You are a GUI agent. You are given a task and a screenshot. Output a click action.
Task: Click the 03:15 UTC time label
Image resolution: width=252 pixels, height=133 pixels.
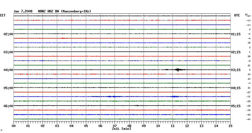235,70
